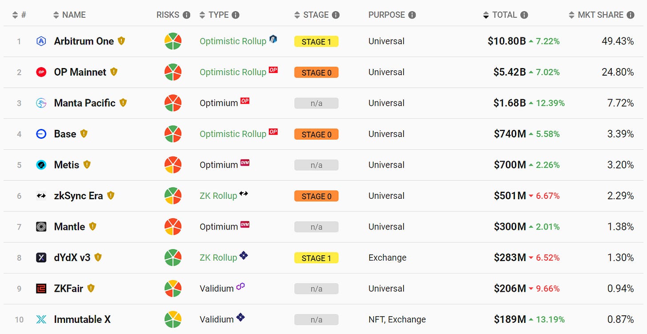
Task: Click the Mantle logo icon
Action: (41, 227)
